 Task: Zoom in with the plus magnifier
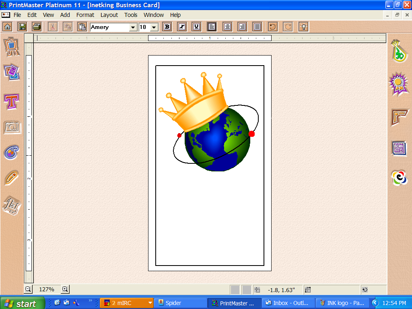point(65,290)
